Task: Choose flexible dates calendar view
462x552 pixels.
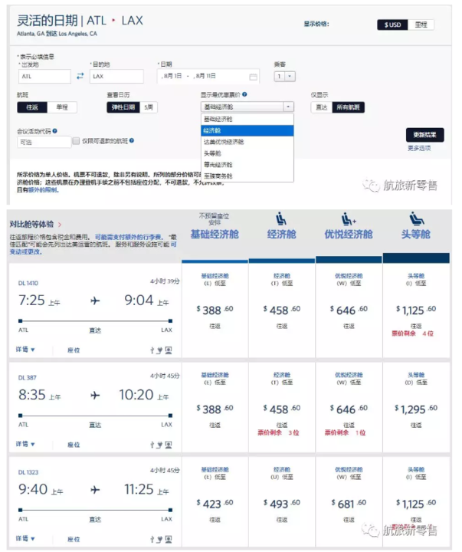Action: pyautogui.click(x=123, y=107)
